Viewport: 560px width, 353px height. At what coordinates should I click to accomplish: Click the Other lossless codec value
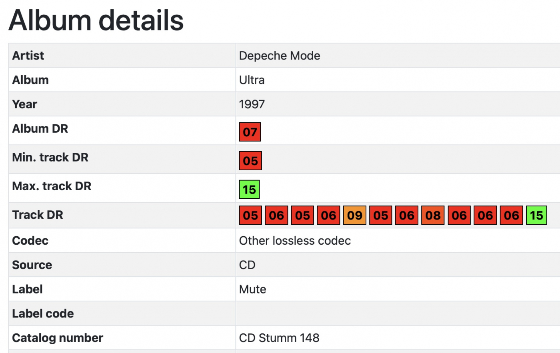tap(295, 241)
